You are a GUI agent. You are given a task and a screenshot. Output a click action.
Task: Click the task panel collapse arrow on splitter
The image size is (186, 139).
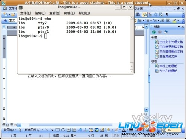click(149, 76)
